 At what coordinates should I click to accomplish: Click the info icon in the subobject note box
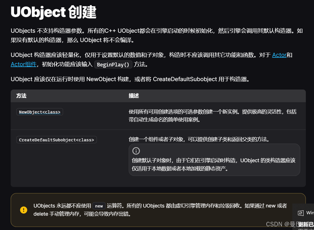[136, 151]
